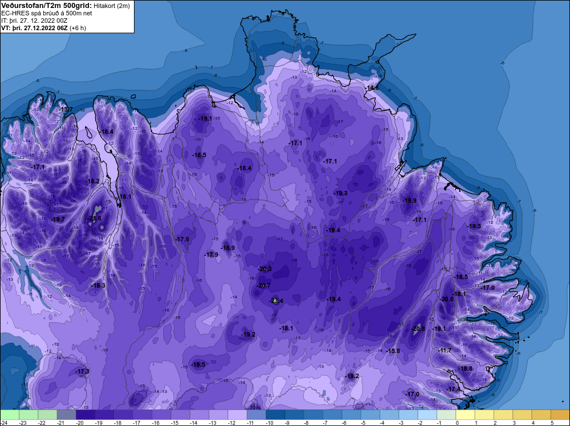Click the -18.8 temperature label
570x426 pixels.
[466, 368]
